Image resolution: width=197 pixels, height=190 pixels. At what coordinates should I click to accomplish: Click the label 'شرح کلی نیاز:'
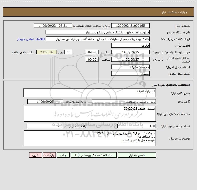181,93
